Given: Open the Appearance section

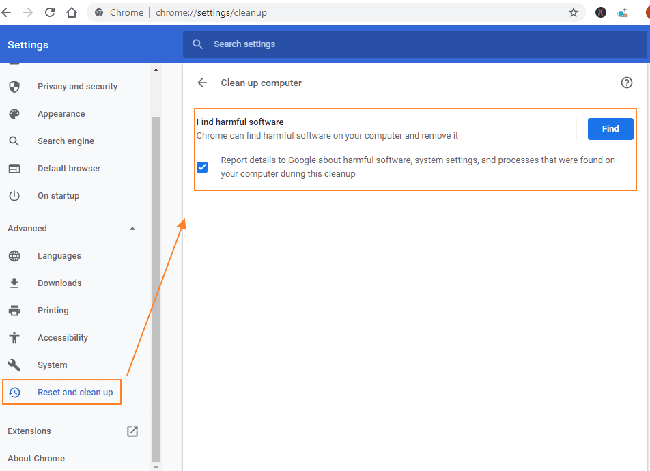Looking at the screenshot, I should coord(61,113).
